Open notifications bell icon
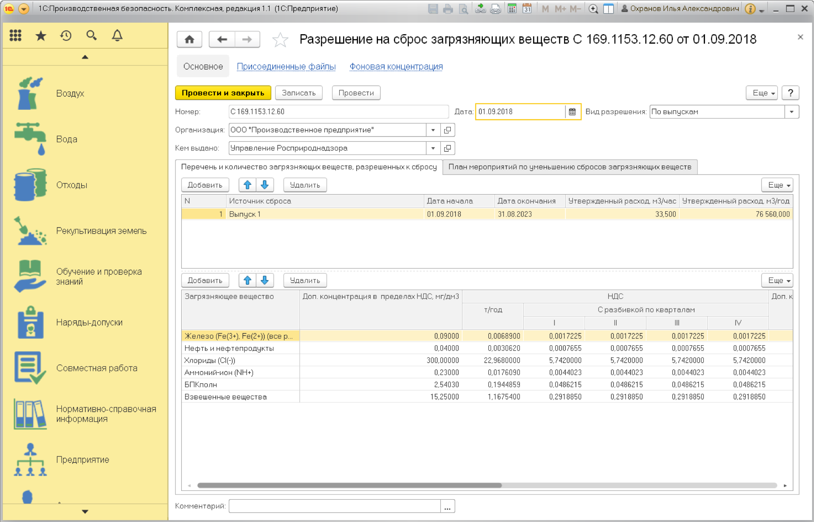814x522 pixels. pyautogui.click(x=117, y=35)
